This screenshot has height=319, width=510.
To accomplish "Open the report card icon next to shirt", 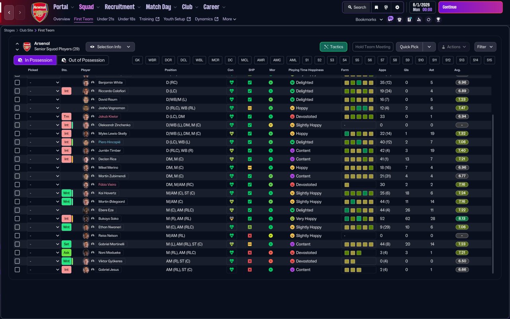I will pyautogui.click(x=409, y=20).
